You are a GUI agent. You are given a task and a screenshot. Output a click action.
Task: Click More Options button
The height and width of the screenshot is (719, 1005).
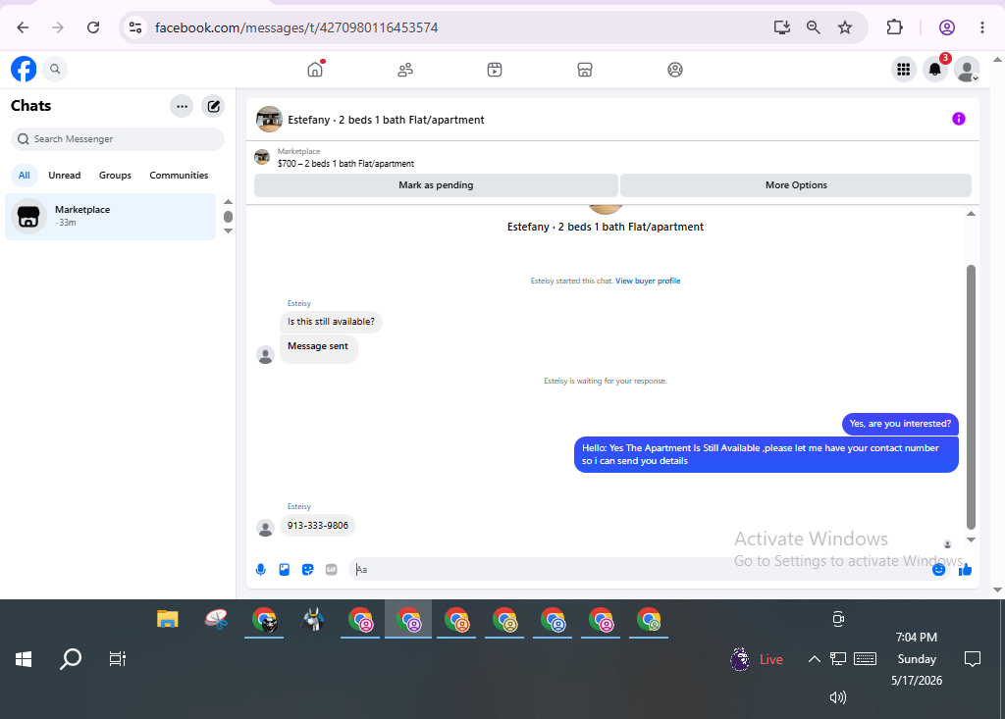click(796, 185)
